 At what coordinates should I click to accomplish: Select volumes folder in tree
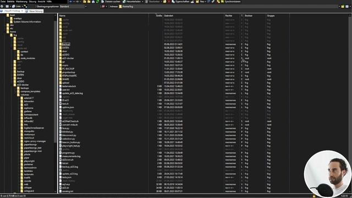[x=25, y=95]
